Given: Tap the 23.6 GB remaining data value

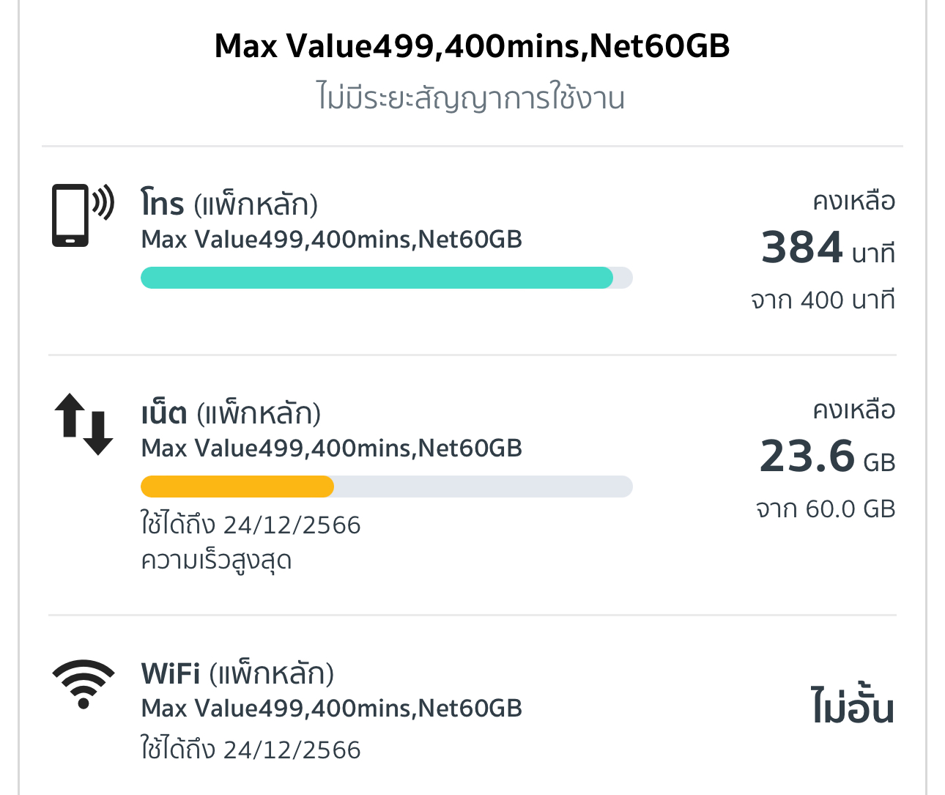Looking at the screenshot, I should pyautogui.click(x=828, y=456).
